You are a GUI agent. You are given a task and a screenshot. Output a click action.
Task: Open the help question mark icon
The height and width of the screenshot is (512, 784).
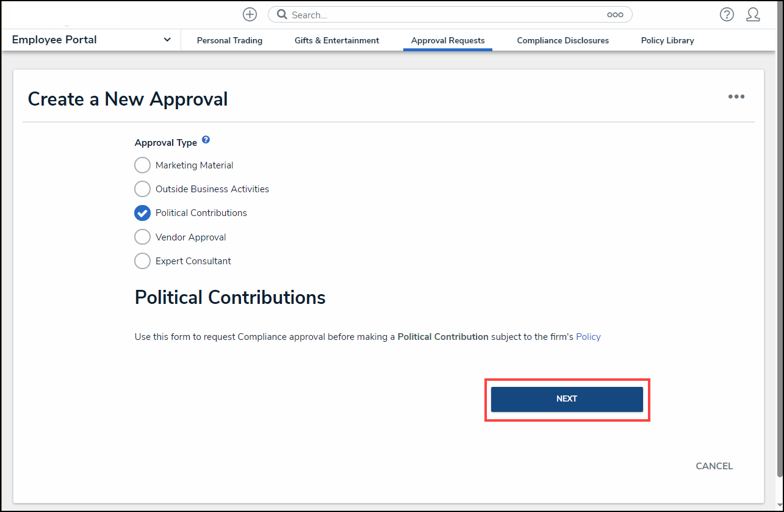(x=727, y=15)
